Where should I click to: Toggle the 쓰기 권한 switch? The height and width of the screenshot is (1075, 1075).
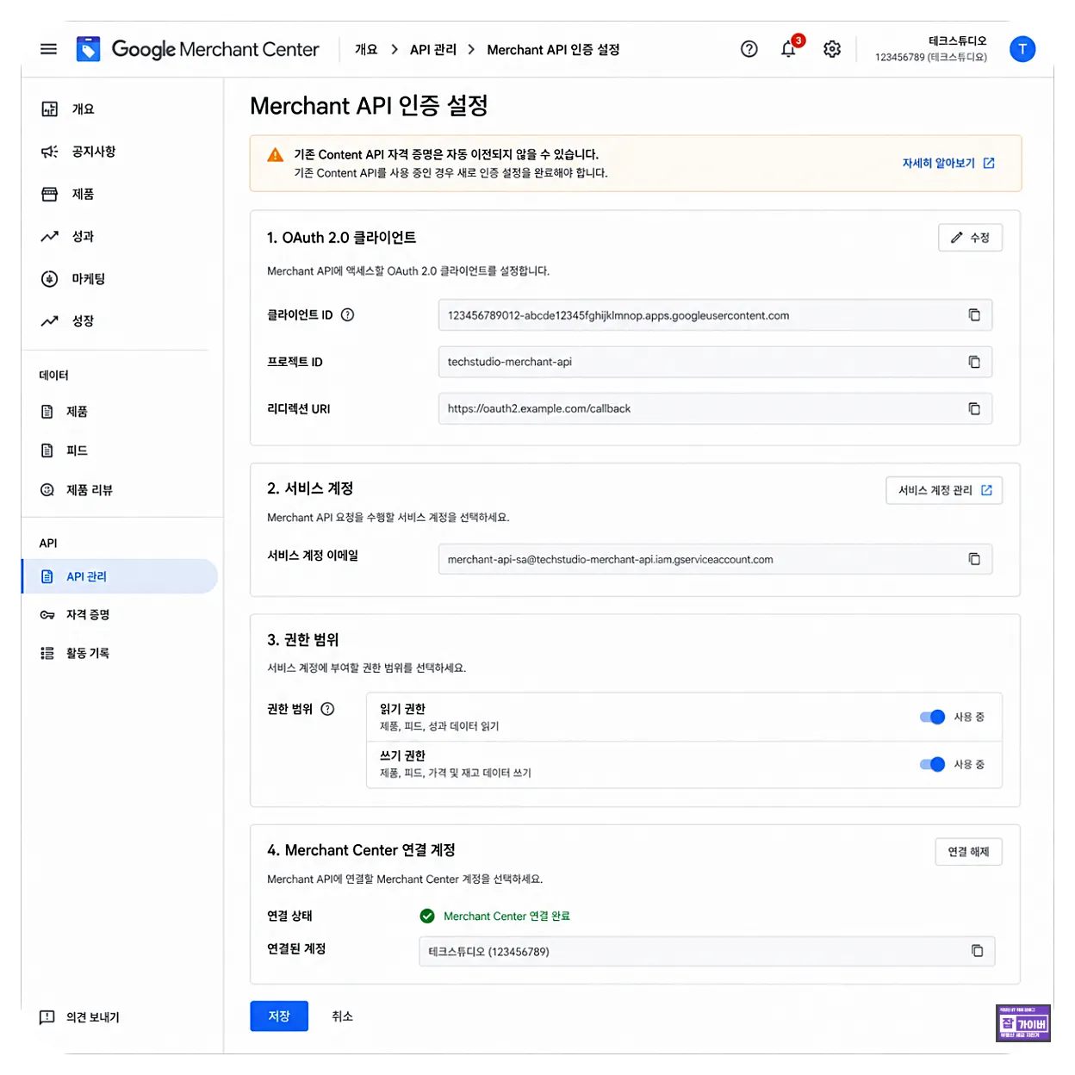point(932,764)
